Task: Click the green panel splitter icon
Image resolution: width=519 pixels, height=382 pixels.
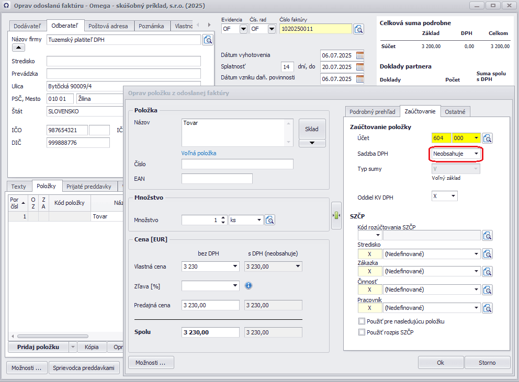Action: pos(336,215)
